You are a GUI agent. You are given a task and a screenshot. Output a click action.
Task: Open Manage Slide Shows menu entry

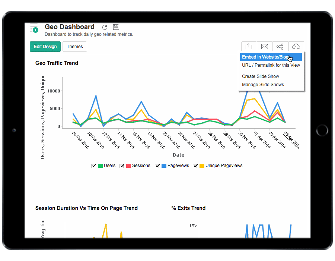(x=263, y=85)
